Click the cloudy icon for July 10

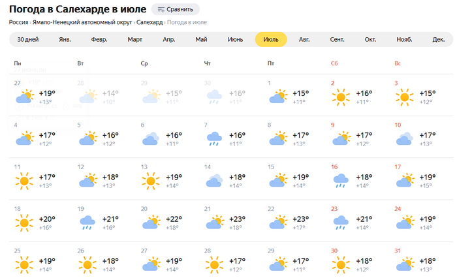(x=403, y=139)
